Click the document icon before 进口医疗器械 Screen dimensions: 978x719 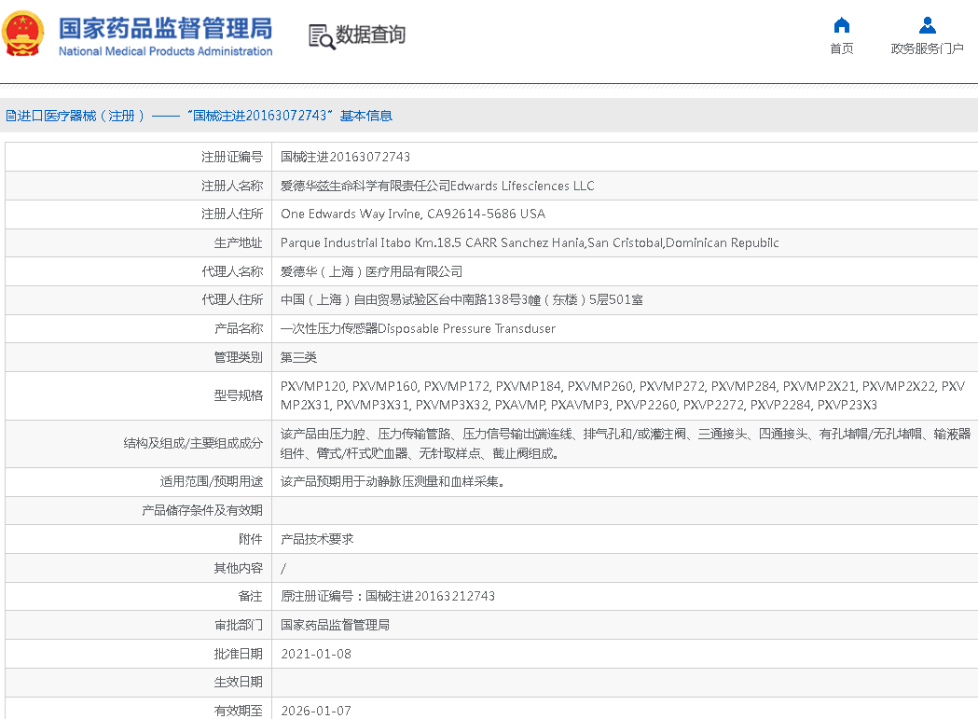pos(10,116)
